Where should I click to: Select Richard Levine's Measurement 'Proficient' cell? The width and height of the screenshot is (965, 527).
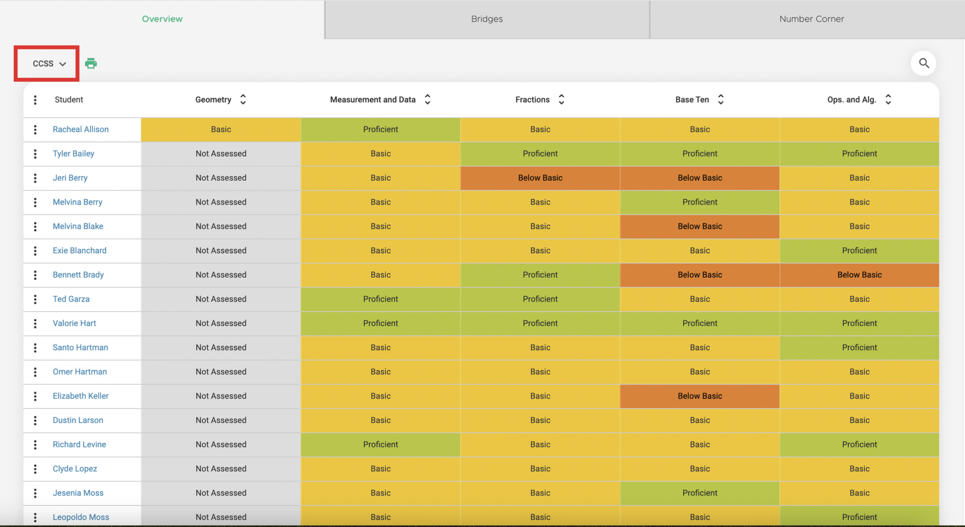(381, 445)
